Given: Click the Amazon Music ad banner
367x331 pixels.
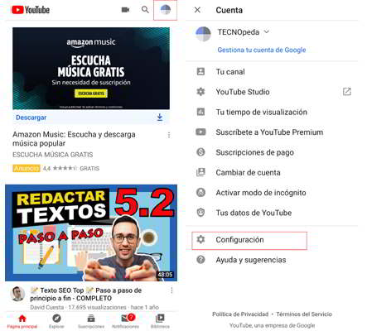Looking at the screenshot, I should pyautogui.click(x=91, y=69).
